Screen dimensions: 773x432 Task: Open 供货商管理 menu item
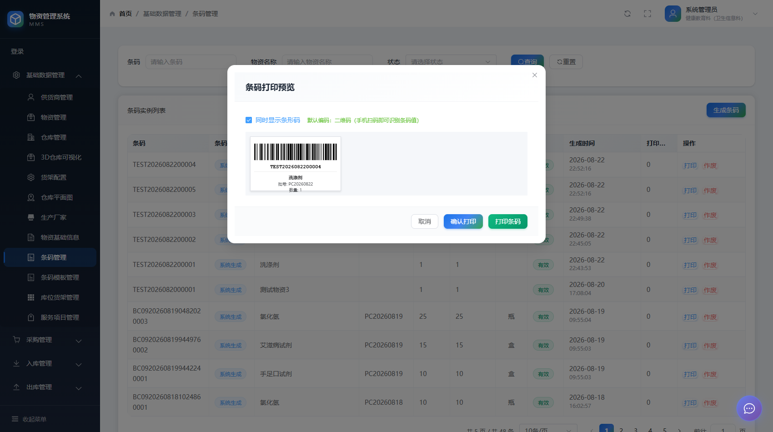(x=50, y=97)
